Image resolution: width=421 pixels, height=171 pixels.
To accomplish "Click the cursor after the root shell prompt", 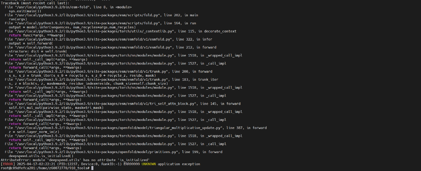I will tap(92, 168).
